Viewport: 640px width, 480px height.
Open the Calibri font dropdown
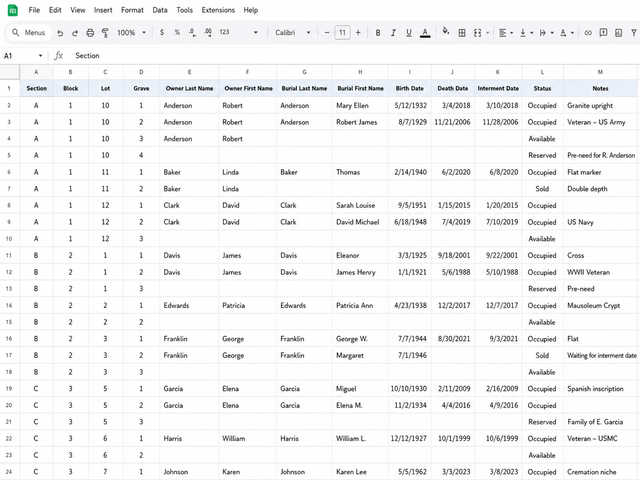coord(293,33)
